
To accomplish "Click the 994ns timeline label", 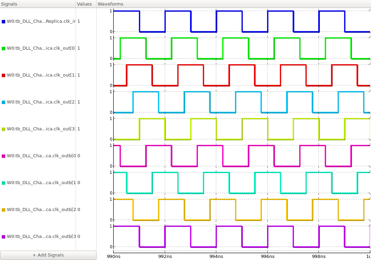I will click(216, 256).
